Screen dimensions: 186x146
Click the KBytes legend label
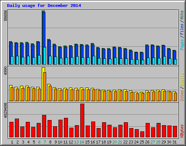point(182,131)
